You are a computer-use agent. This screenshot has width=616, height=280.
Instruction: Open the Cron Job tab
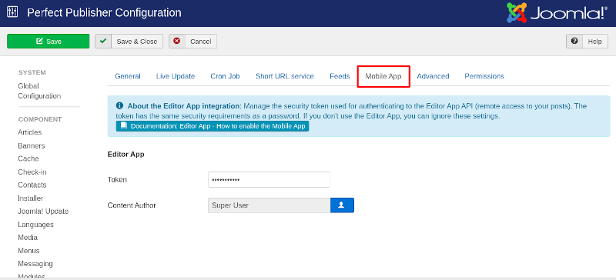click(x=225, y=76)
